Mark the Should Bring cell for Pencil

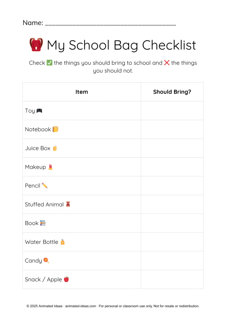click(x=172, y=186)
